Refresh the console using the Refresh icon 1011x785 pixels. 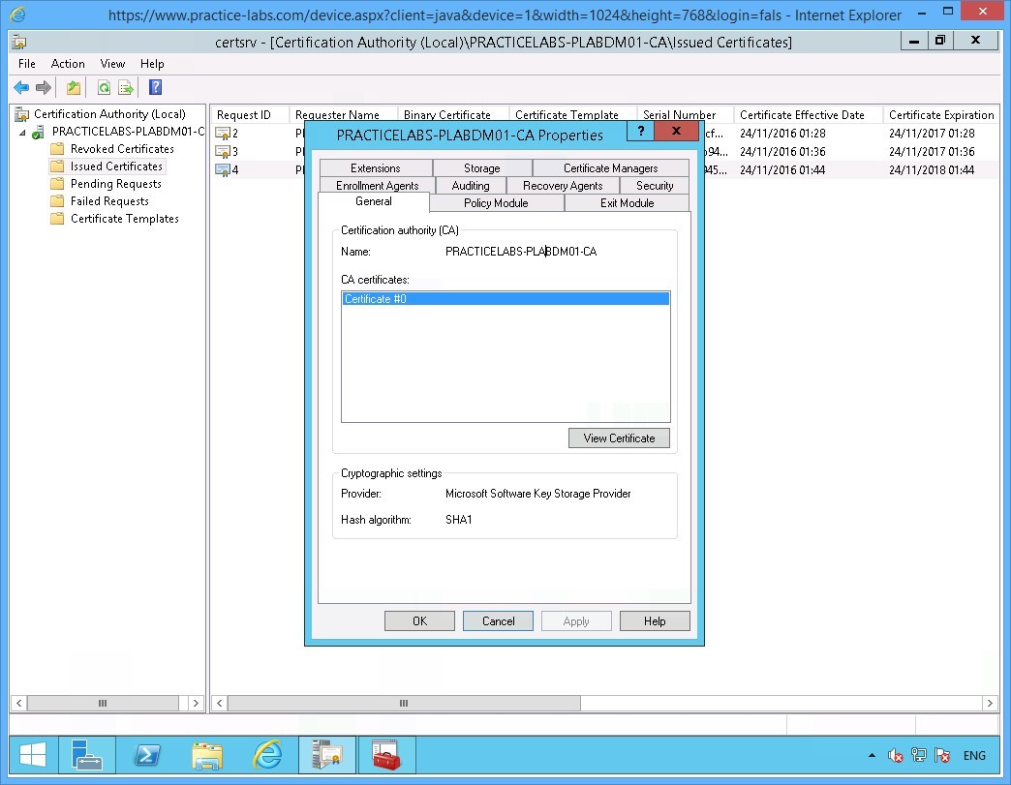[x=103, y=87]
